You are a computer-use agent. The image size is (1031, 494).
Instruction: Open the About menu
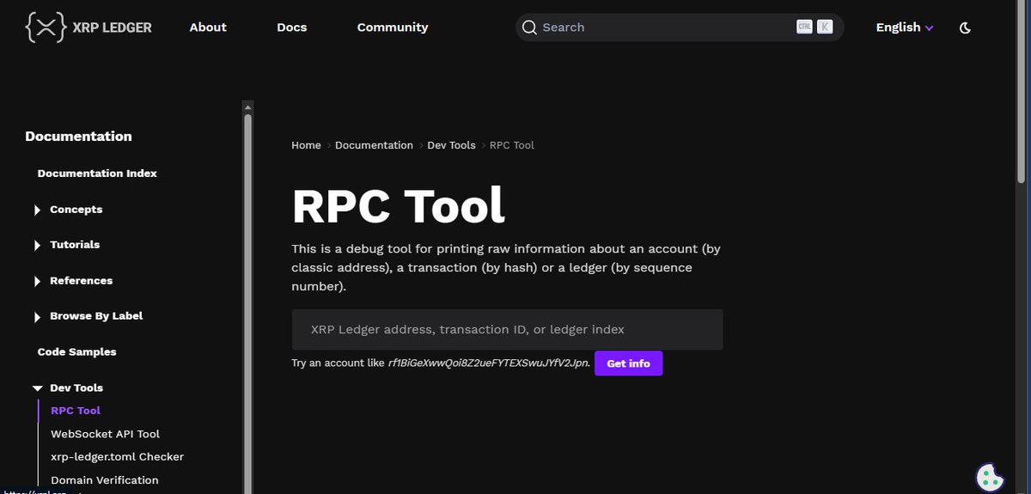click(208, 27)
